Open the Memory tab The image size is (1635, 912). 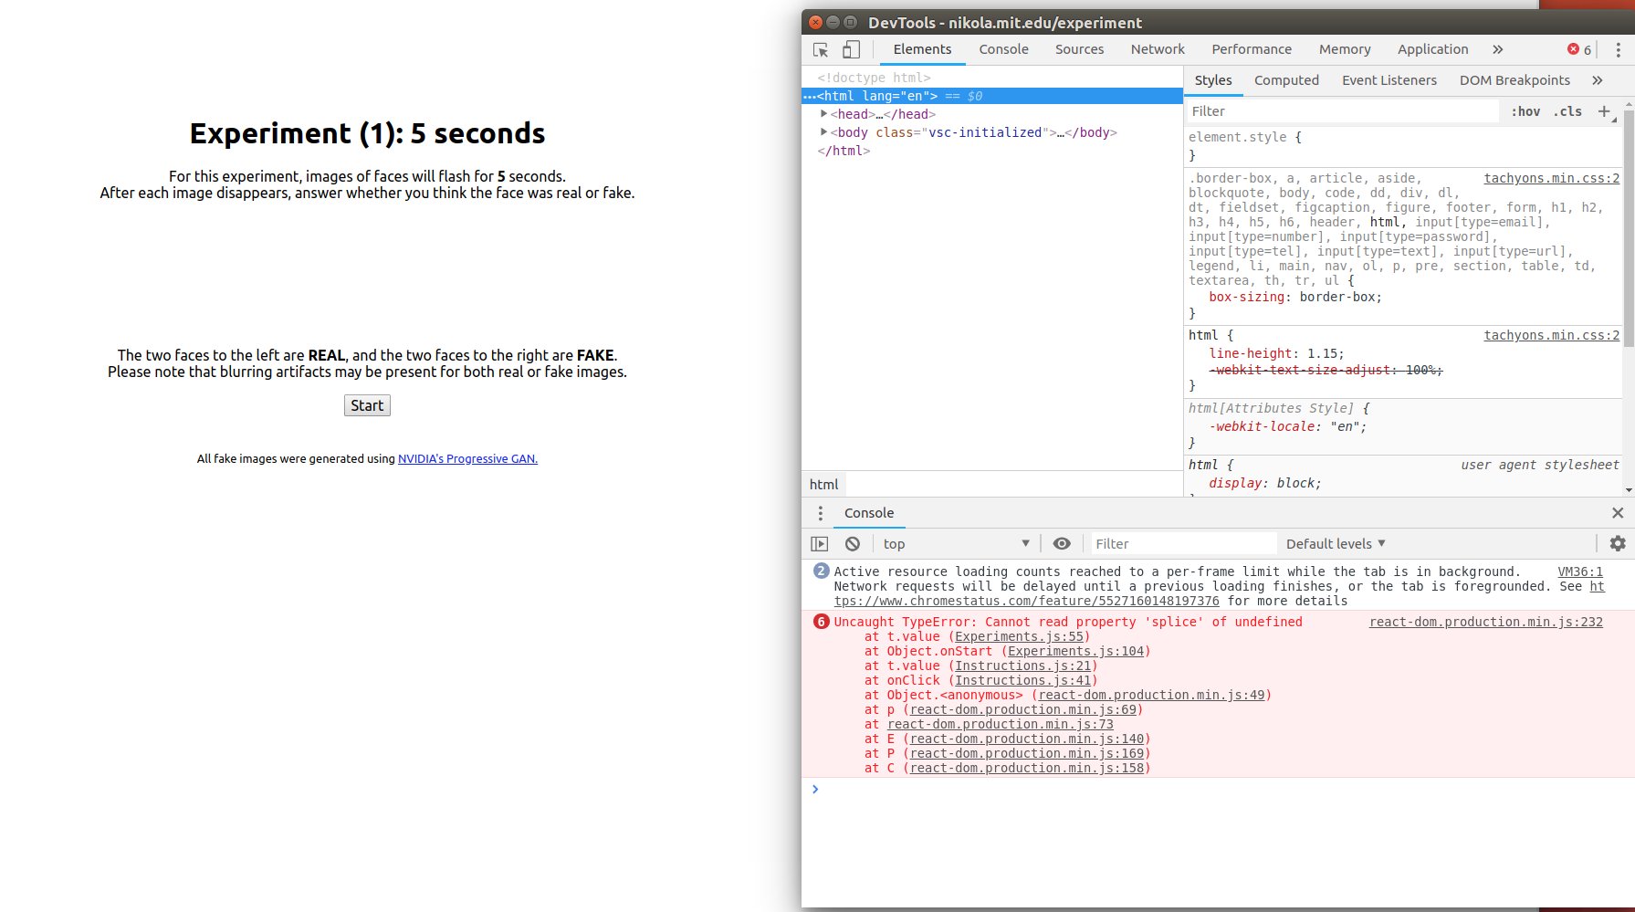pyautogui.click(x=1345, y=49)
